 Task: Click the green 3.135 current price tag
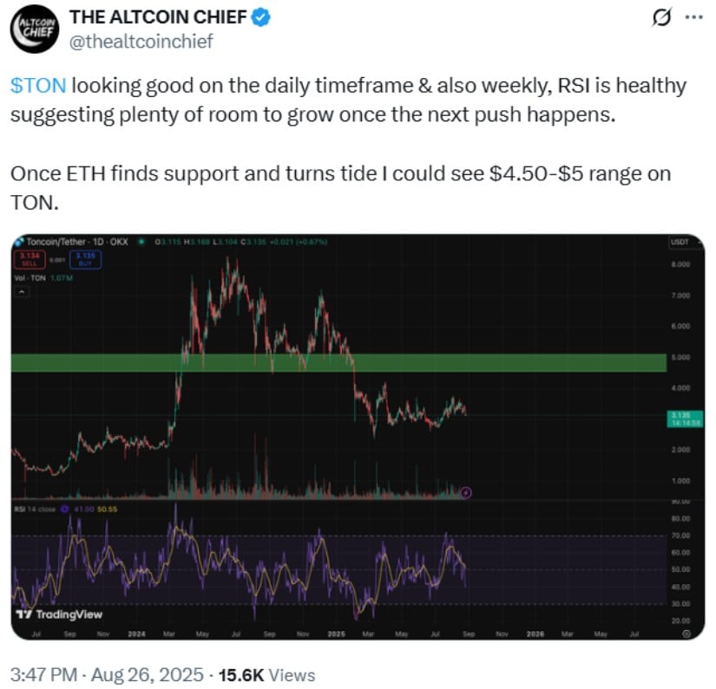(x=686, y=419)
